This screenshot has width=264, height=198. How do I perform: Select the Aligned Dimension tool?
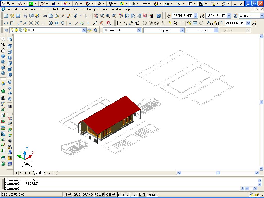(x=125, y=23)
